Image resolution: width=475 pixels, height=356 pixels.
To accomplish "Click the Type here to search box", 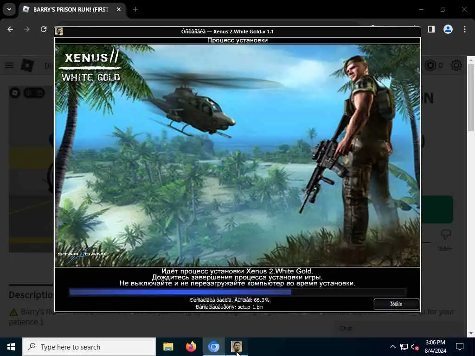I will (x=89, y=347).
